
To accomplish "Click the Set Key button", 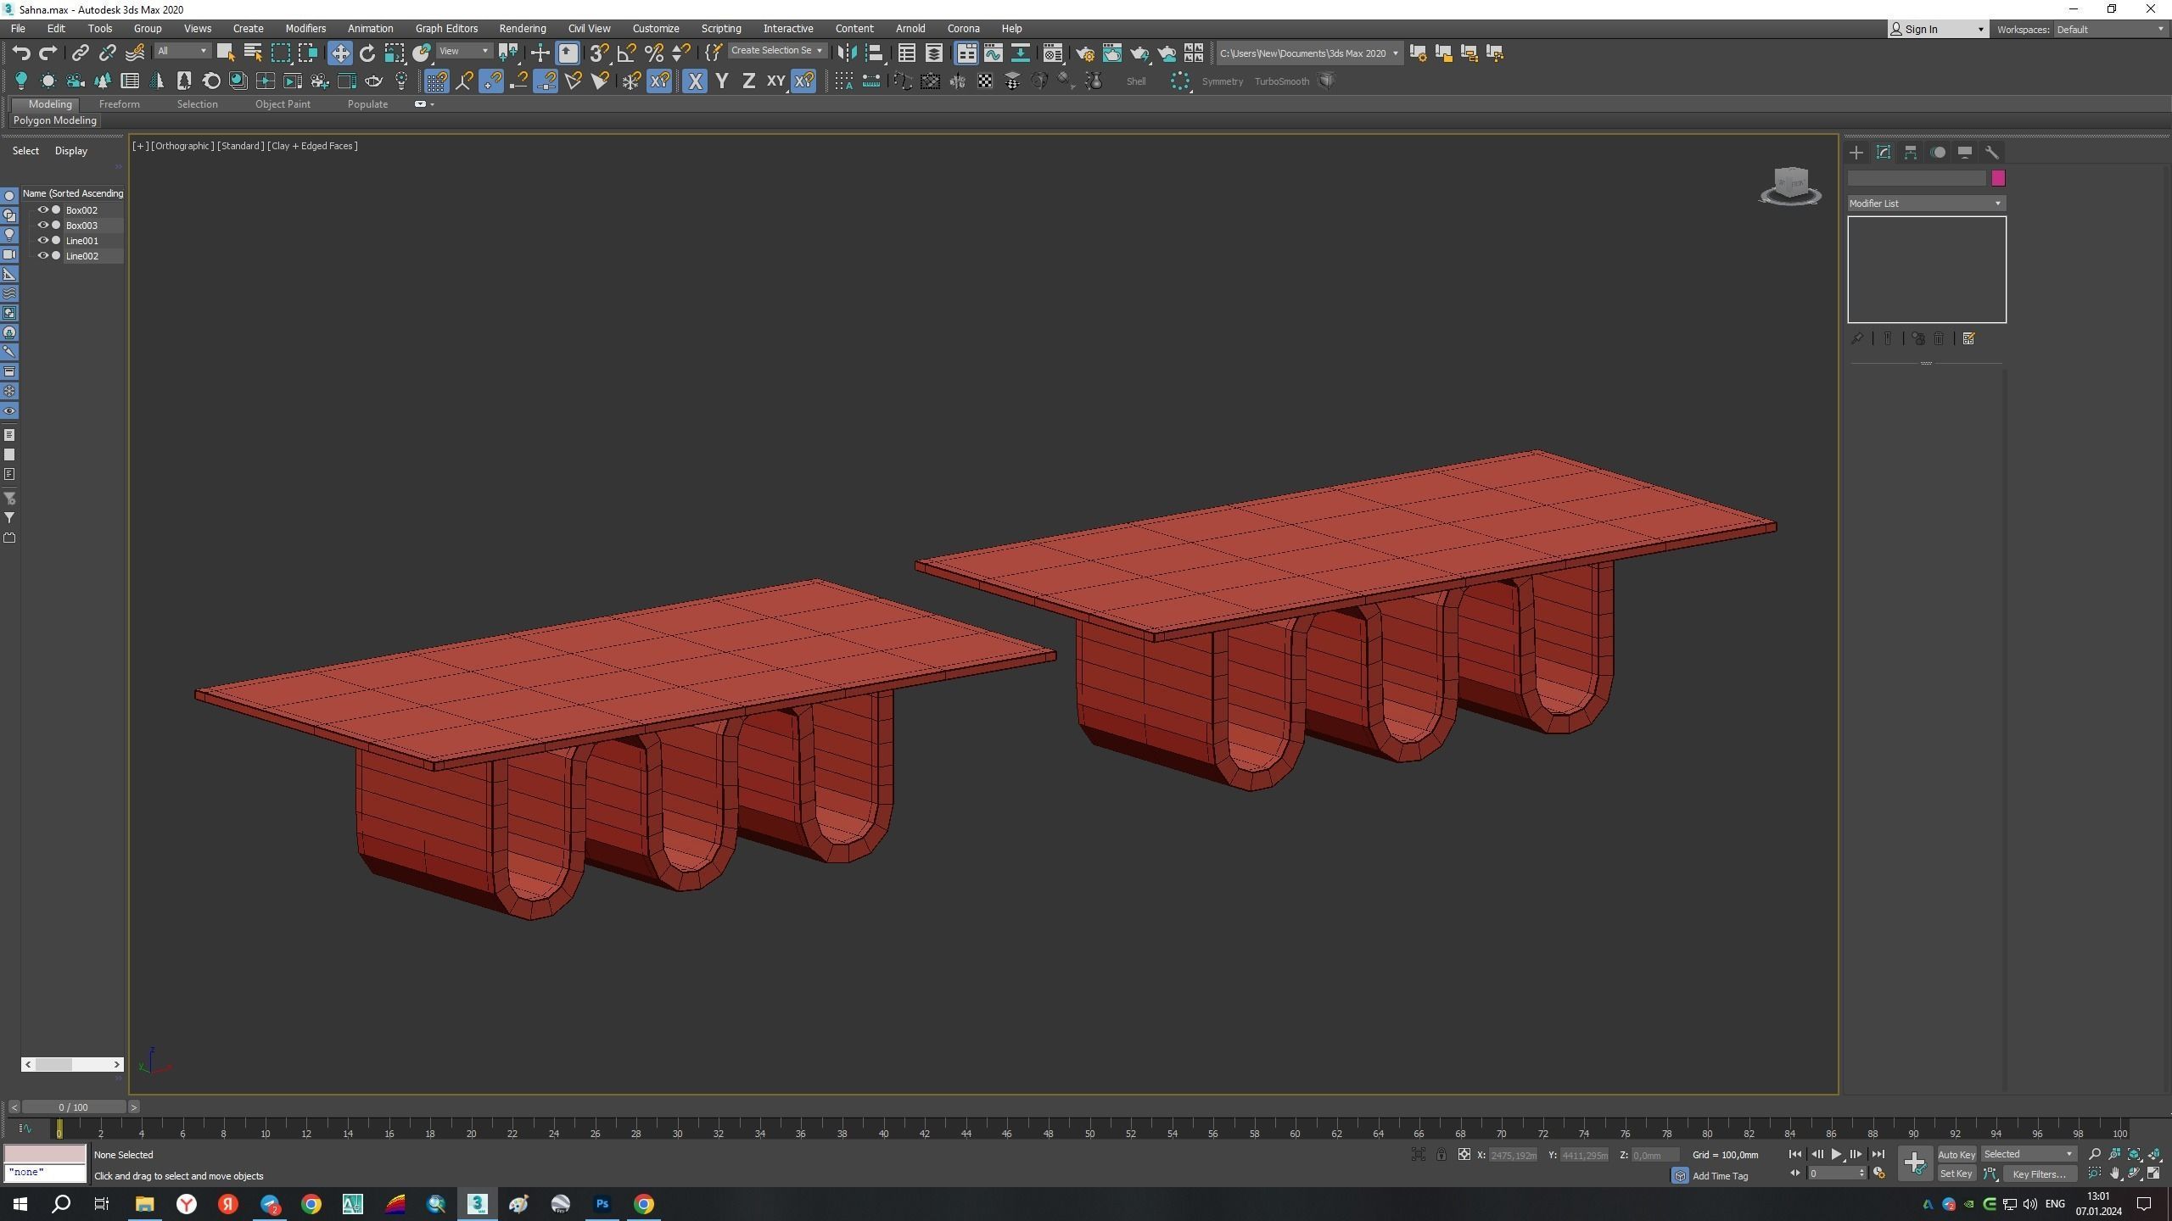I will pos(1956,1174).
